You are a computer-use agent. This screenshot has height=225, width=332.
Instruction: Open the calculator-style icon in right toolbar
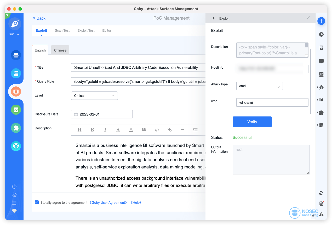click(321, 48)
